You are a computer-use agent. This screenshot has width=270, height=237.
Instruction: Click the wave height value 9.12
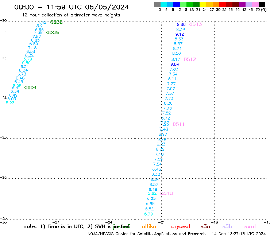pyautogui.click(x=180, y=34)
